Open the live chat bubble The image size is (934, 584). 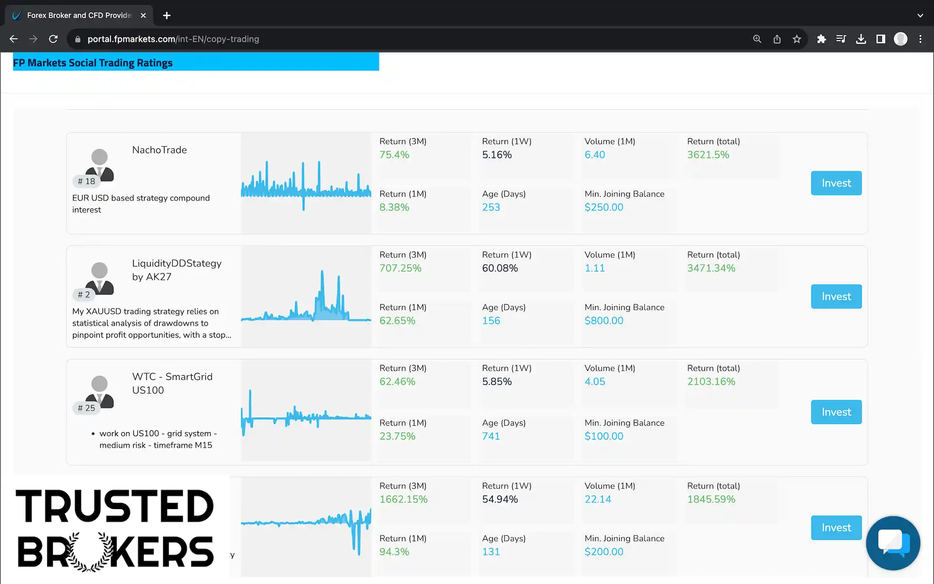tap(893, 543)
